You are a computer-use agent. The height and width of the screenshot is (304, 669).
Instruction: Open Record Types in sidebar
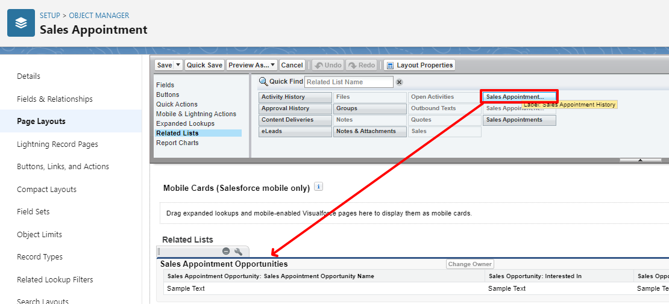tap(40, 256)
